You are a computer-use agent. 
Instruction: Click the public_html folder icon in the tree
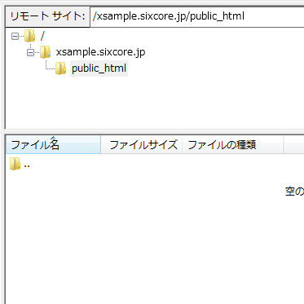click(x=60, y=68)
